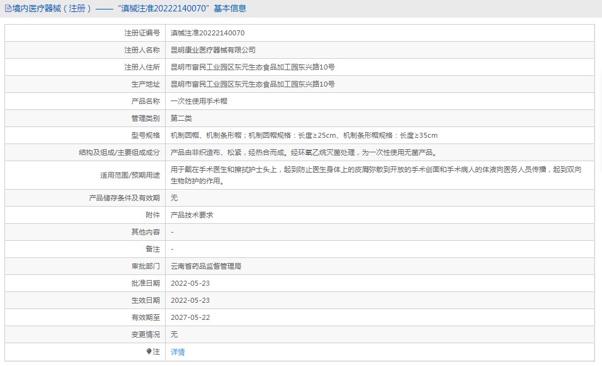Screen dimensions: 602x366
Task: Click the 其他内容 label
Action: 145,232
